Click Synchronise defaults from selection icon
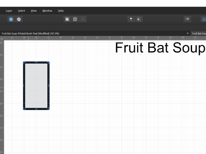 pos(11,19)
